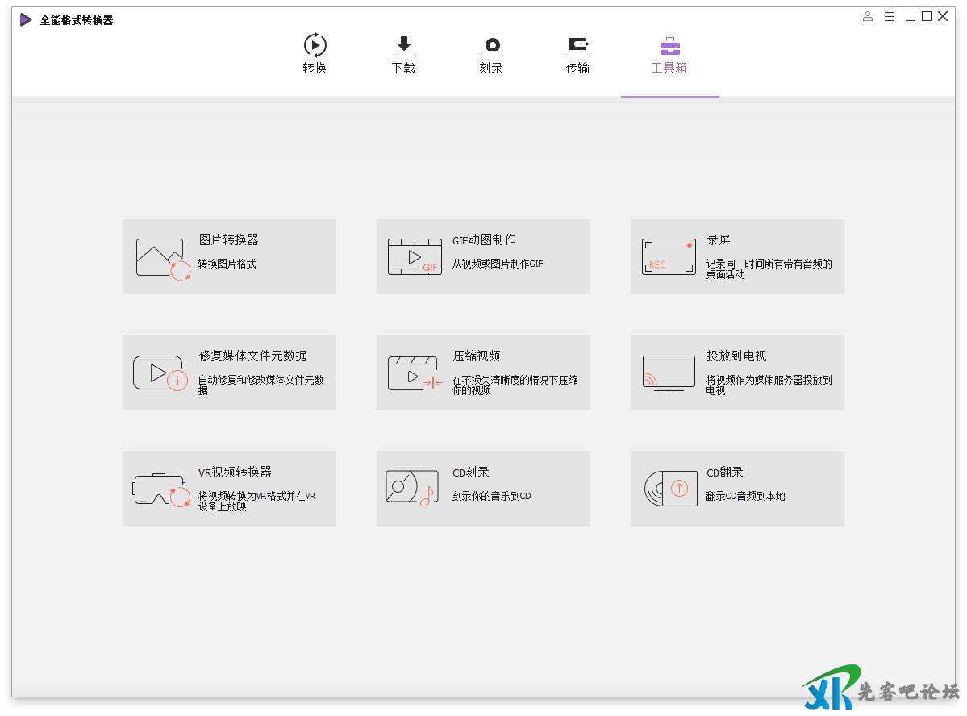
Task: Switch to the 刻录 (Burn) tab
Action: [x=491, y=55]
